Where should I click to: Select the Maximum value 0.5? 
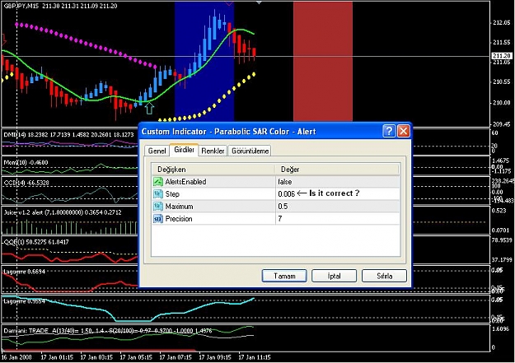click(283, 207)
